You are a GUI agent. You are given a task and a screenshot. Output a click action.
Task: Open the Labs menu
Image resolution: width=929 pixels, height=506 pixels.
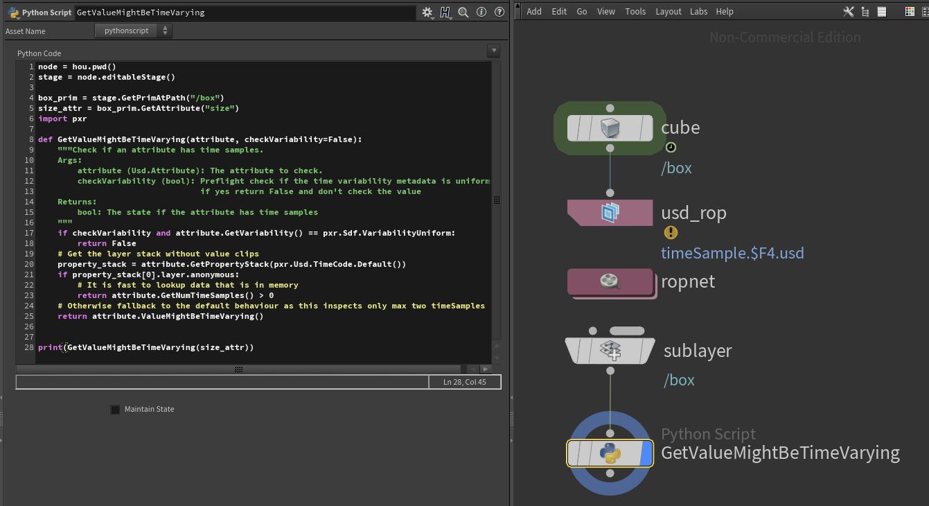(699, 12)
